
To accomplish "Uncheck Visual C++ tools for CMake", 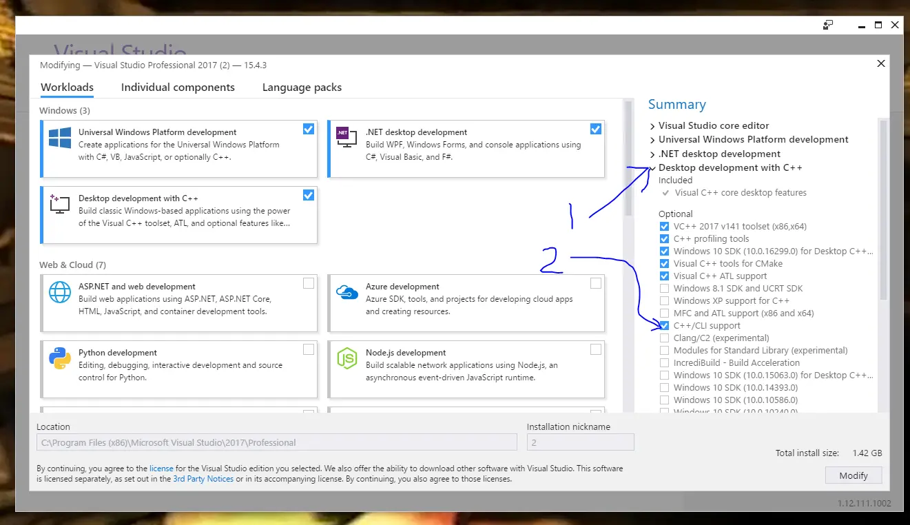I will coord(664,263).
